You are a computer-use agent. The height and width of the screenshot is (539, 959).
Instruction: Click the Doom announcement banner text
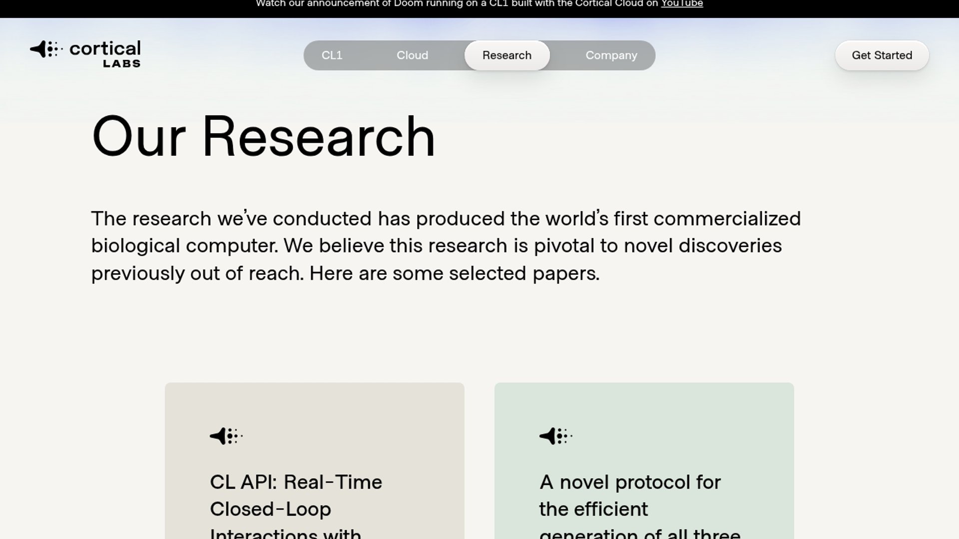(x=450, y=4)
